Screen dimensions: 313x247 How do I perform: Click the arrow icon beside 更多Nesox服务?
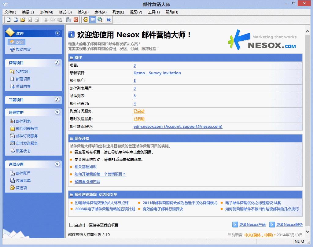272,225
